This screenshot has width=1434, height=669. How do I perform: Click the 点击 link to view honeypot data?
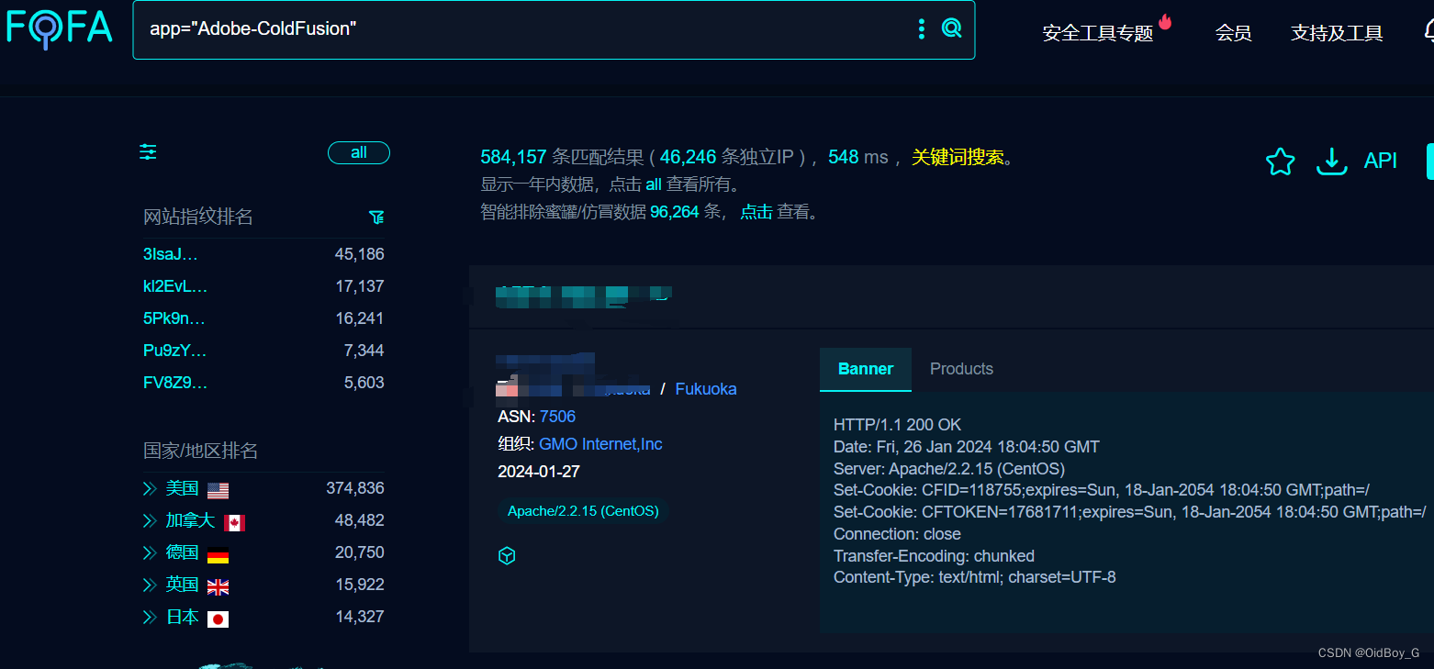[x=756, y=212]
